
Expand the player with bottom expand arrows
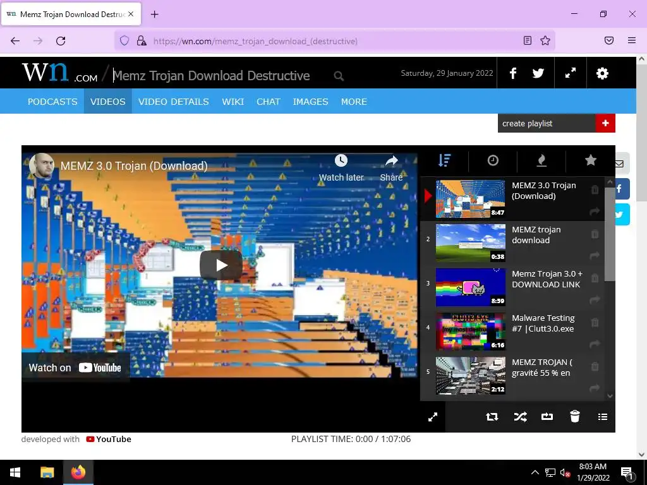click(x=432, y=417)
